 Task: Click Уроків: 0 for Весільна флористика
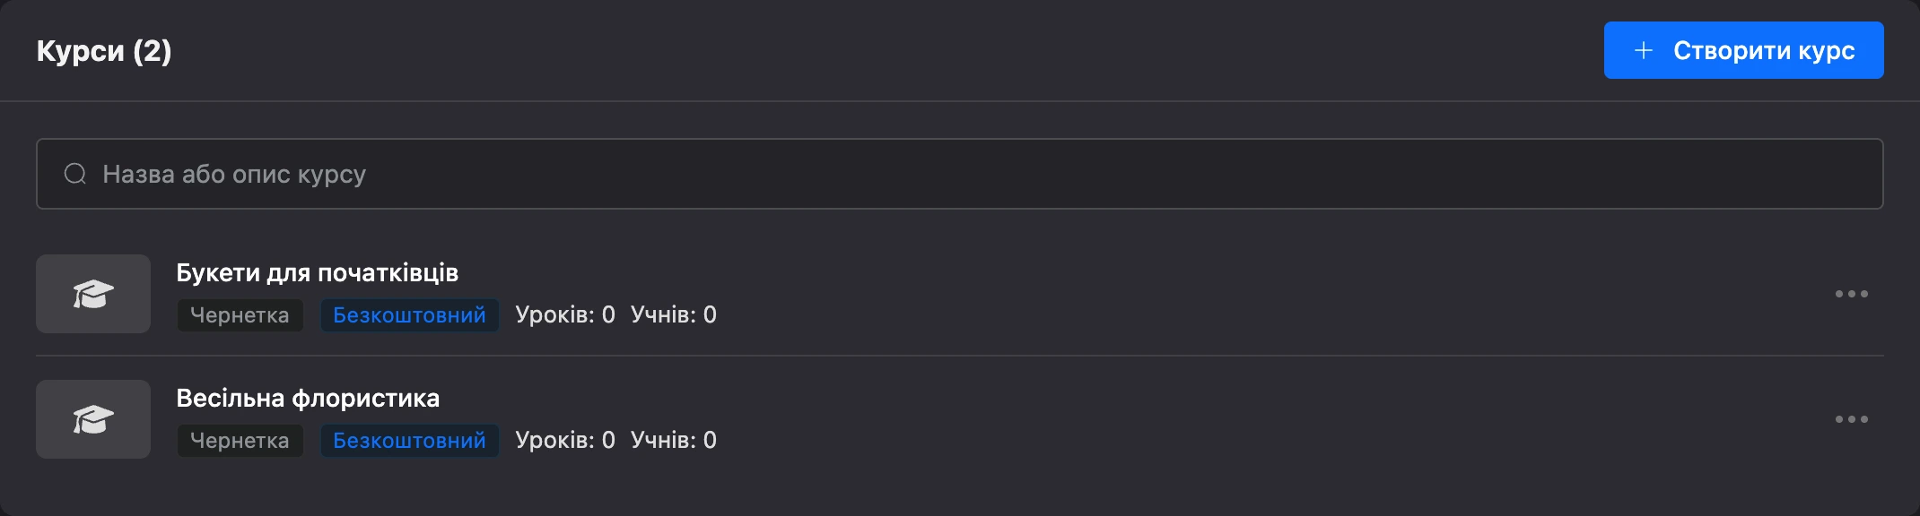565,440
